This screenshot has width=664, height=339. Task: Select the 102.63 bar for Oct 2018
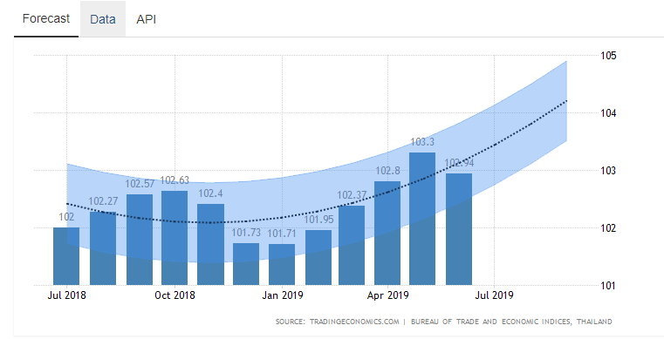[x=175, y=238]
